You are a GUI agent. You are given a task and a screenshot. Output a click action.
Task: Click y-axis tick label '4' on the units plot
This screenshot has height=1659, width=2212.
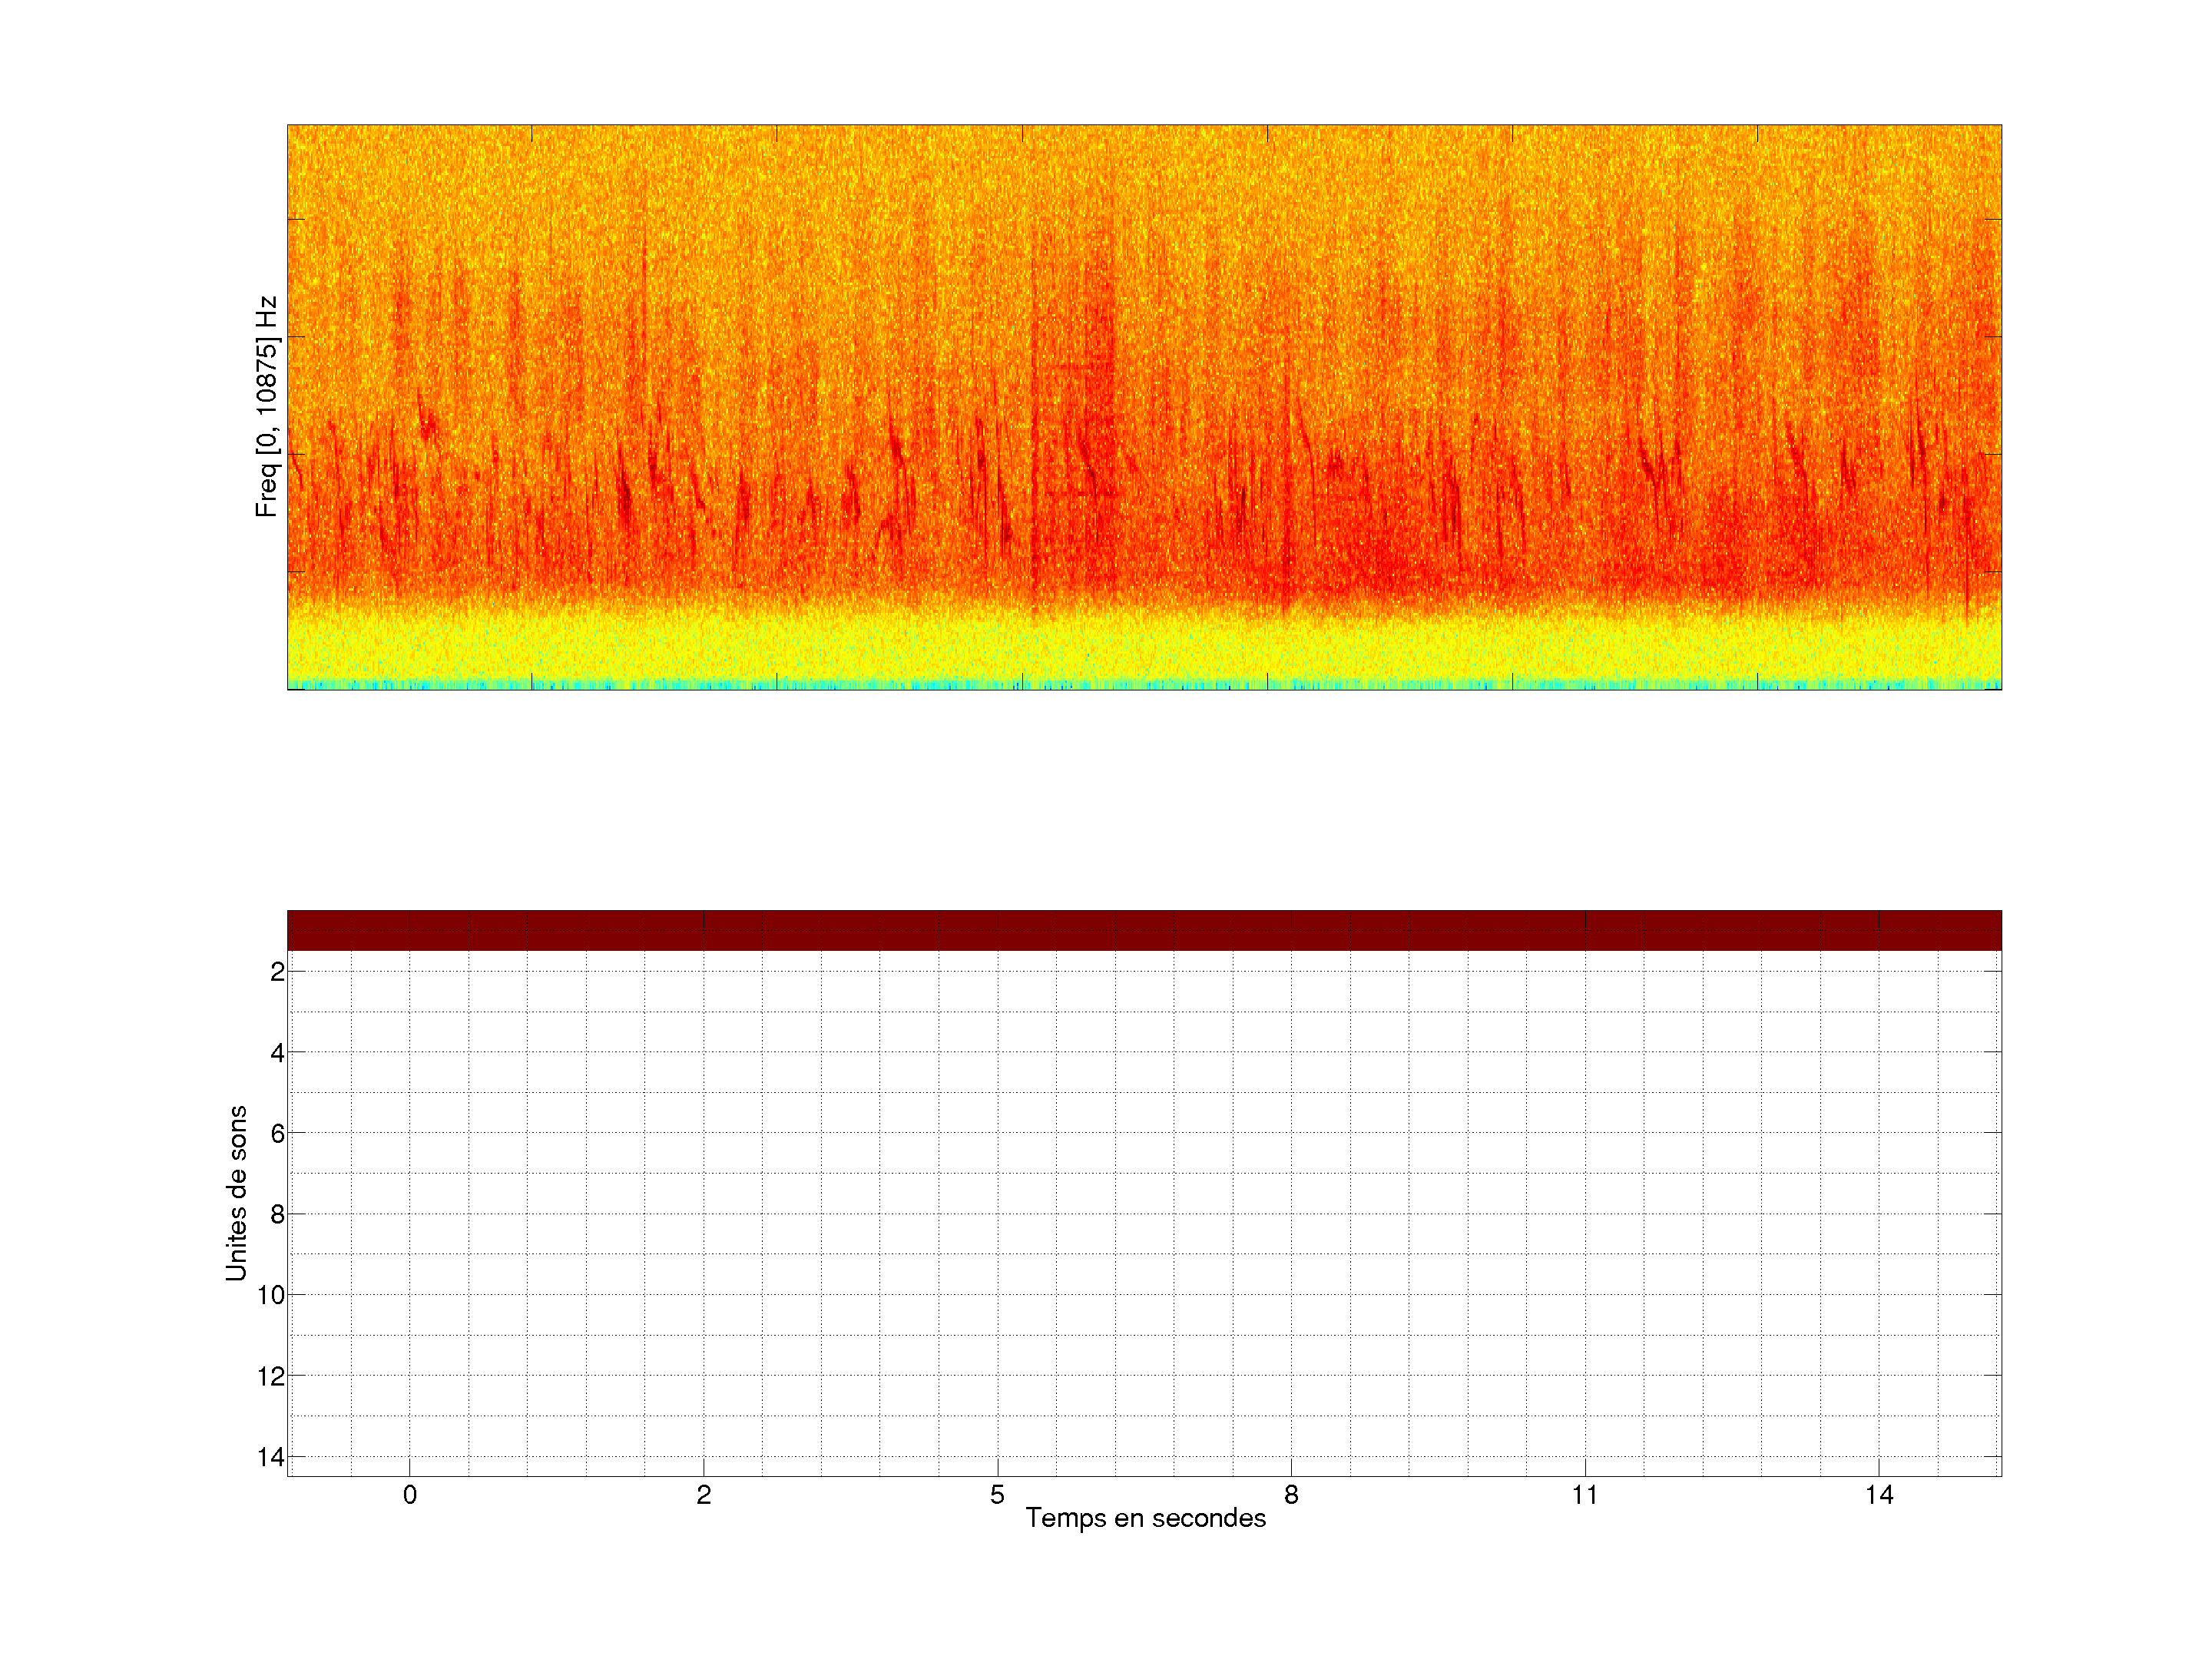click(277, 1053)
